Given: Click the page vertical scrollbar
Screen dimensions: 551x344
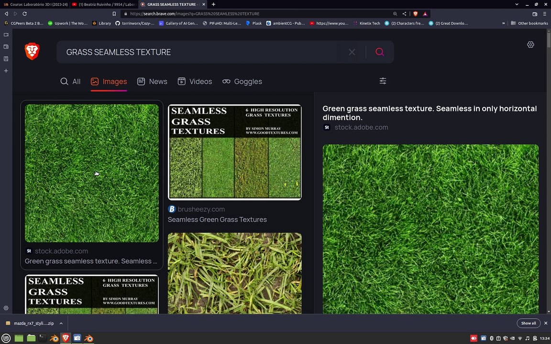Looking at the screenshot, I should [x=549, y=40].
